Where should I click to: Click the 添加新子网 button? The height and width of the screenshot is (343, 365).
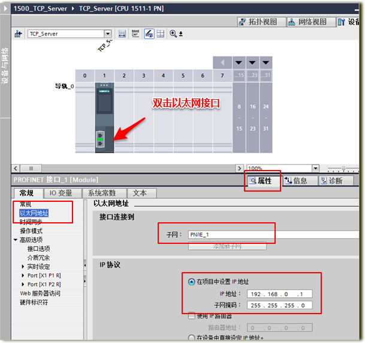click(227, 246)
